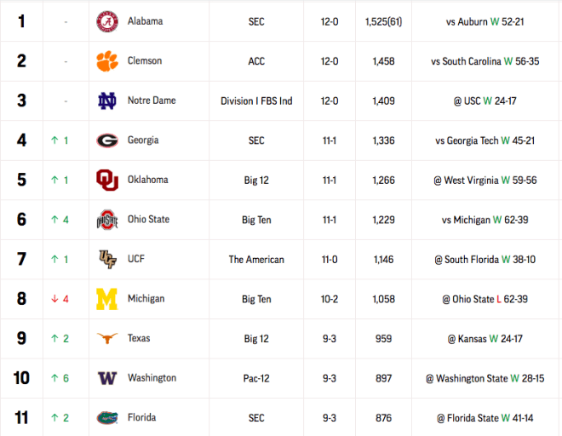Click the Florida Gators logo

tap(107, 418)
